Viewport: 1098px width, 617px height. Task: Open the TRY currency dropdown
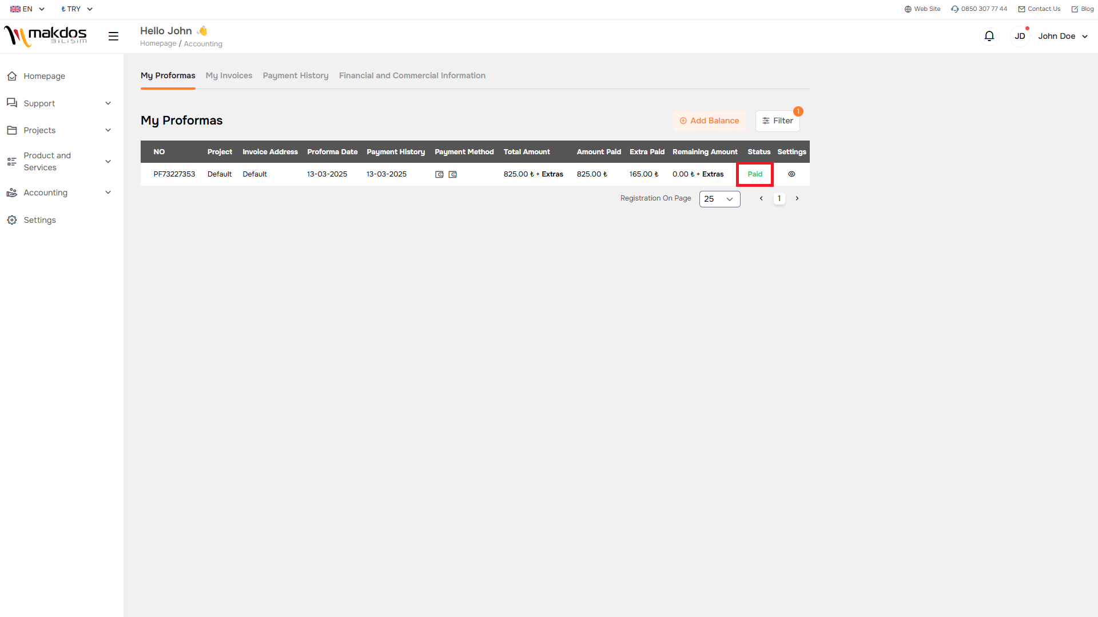77,9
